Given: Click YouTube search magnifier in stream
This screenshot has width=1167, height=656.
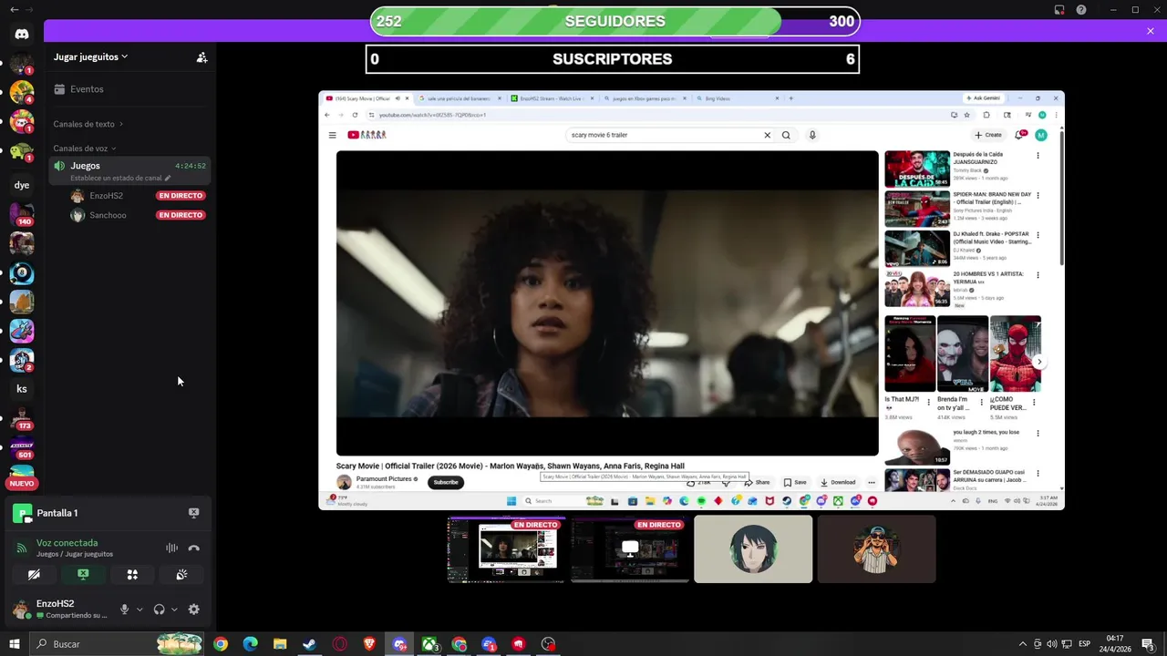Looking at the screenshot, I should 786,135.
